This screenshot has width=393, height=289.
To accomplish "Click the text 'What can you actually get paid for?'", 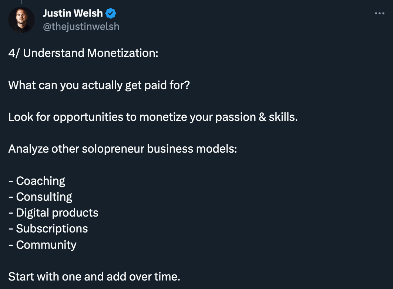I will tap(99, 85).
